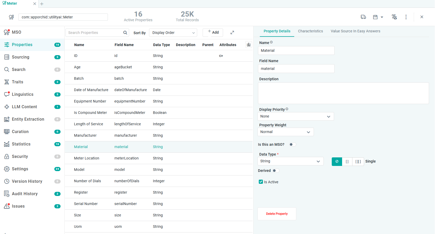
Task: Click the Description text area
Action: coord(343,93)
